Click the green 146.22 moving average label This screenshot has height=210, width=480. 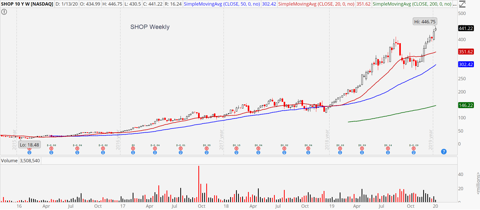(x=466, y=105)
